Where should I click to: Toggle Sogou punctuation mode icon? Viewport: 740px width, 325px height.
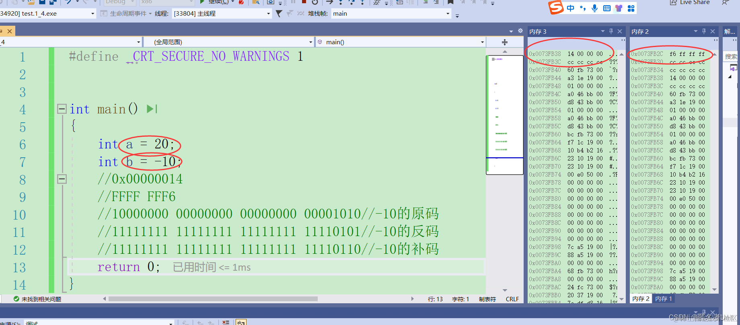coord(582,8)
